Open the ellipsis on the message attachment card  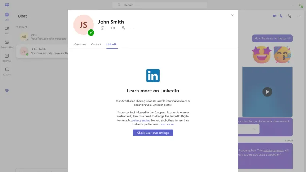click(255, 129)
